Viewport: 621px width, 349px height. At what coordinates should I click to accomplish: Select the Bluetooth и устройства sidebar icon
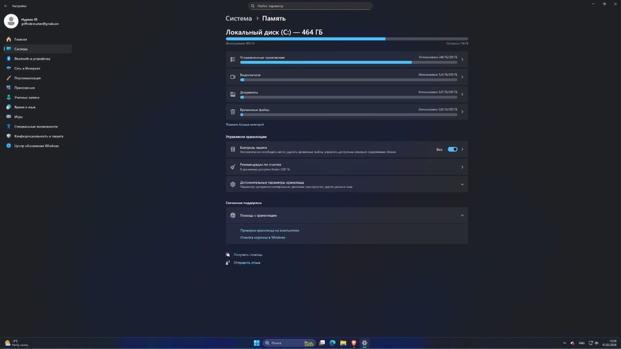click(x=9, y=58)
